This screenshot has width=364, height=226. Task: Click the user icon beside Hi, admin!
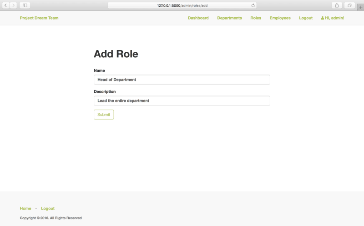[x=323, y=18]
